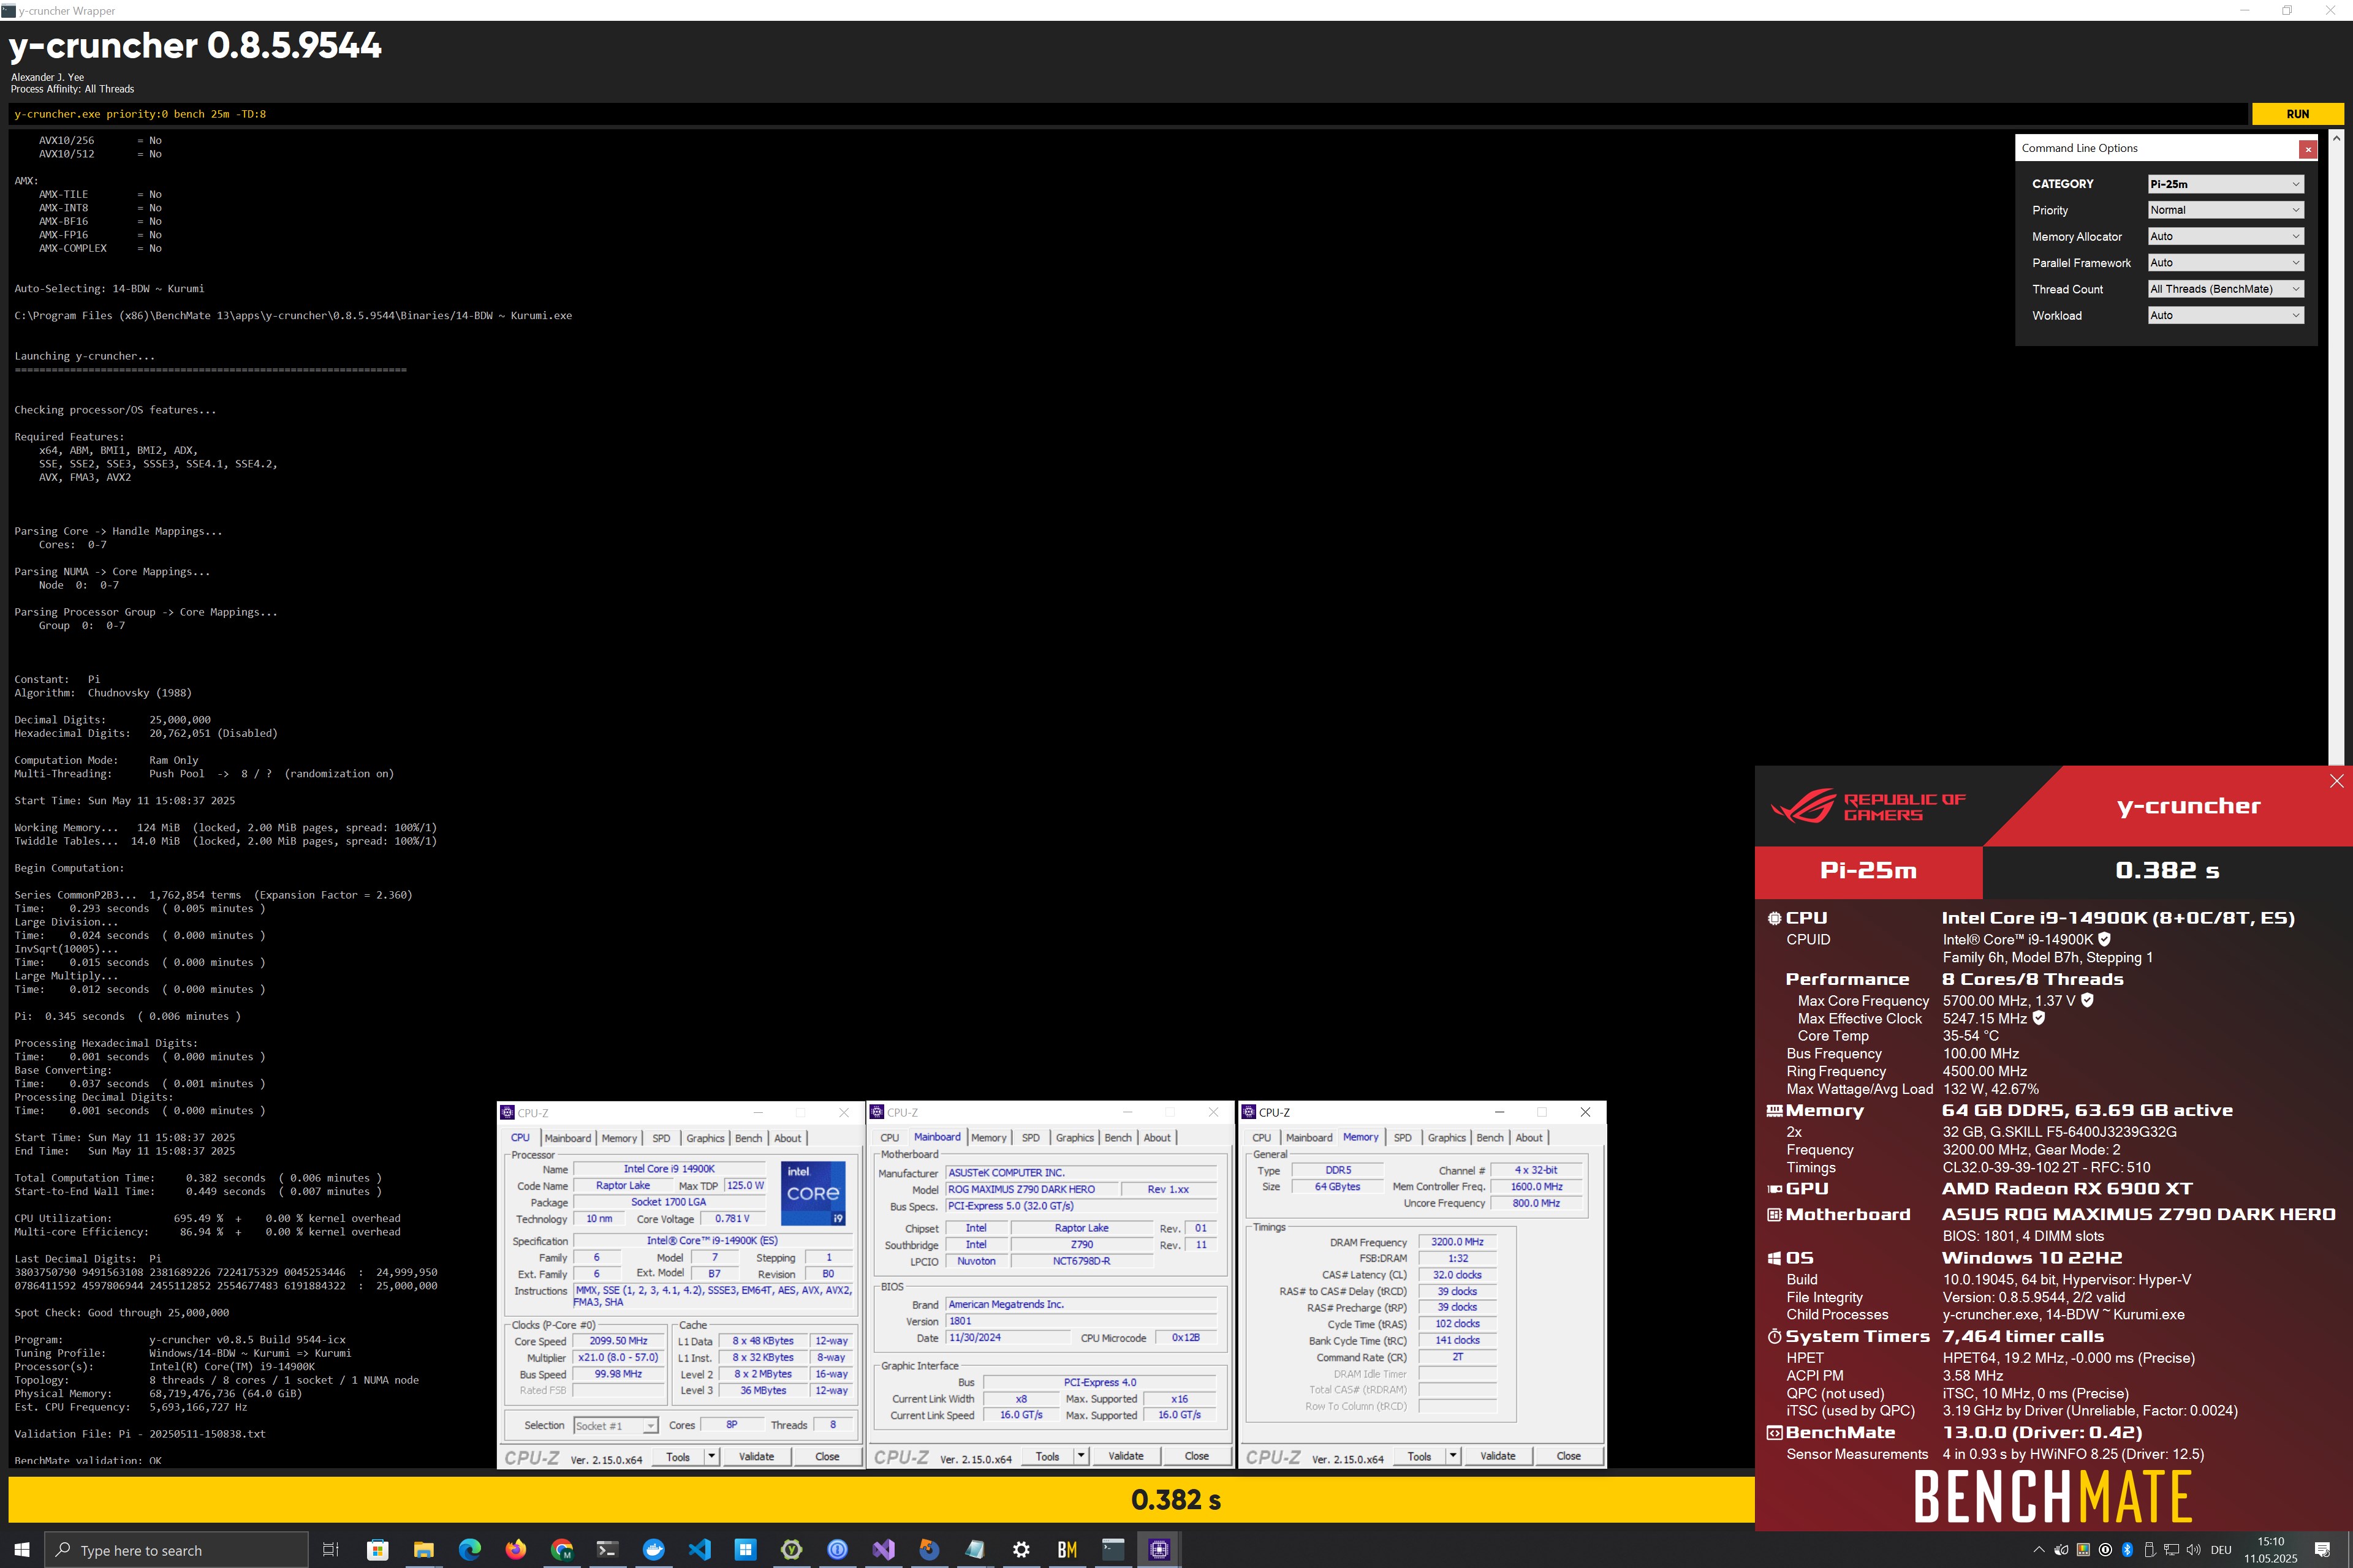Click the PowerToys colour tray icon
The image size is (2353, 1568).
[x=2083, y=1550]
